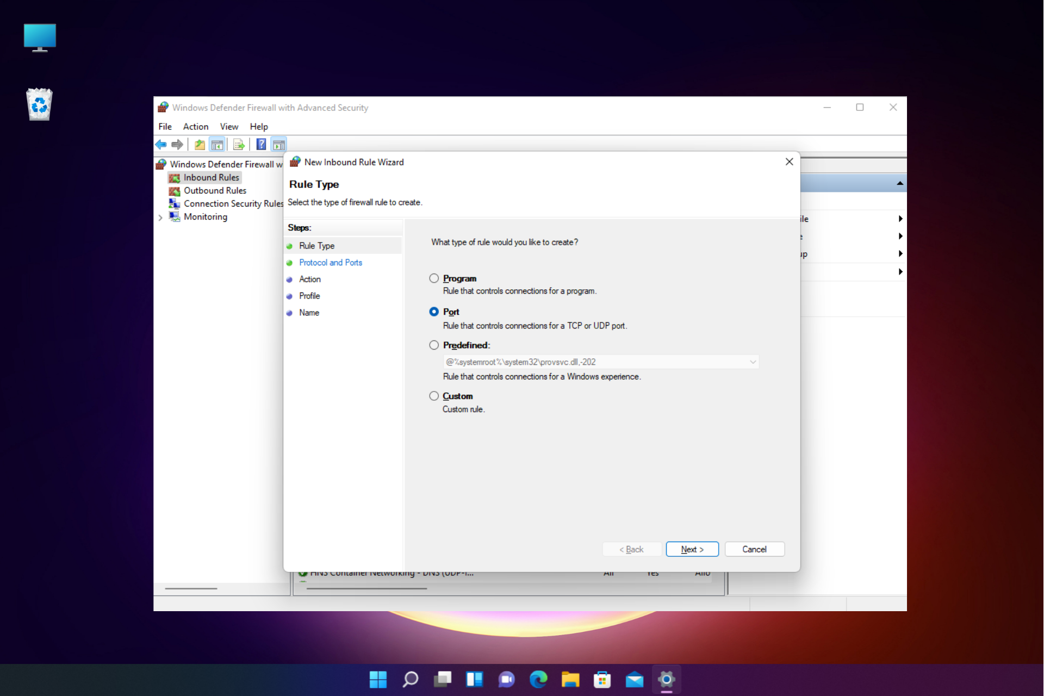Click the Action step in wizard
Screen dimensions: 1044x696
coord(310,279)
